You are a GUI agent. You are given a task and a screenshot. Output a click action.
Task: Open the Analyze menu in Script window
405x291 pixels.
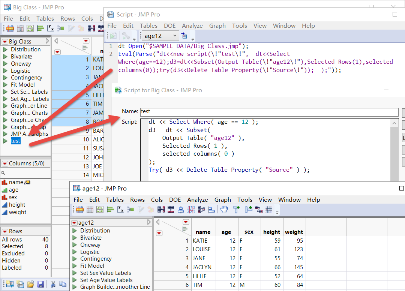[192, 26]
